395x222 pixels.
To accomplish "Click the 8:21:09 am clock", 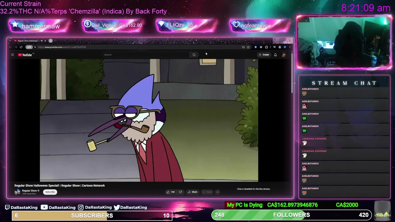I will 366,8.
